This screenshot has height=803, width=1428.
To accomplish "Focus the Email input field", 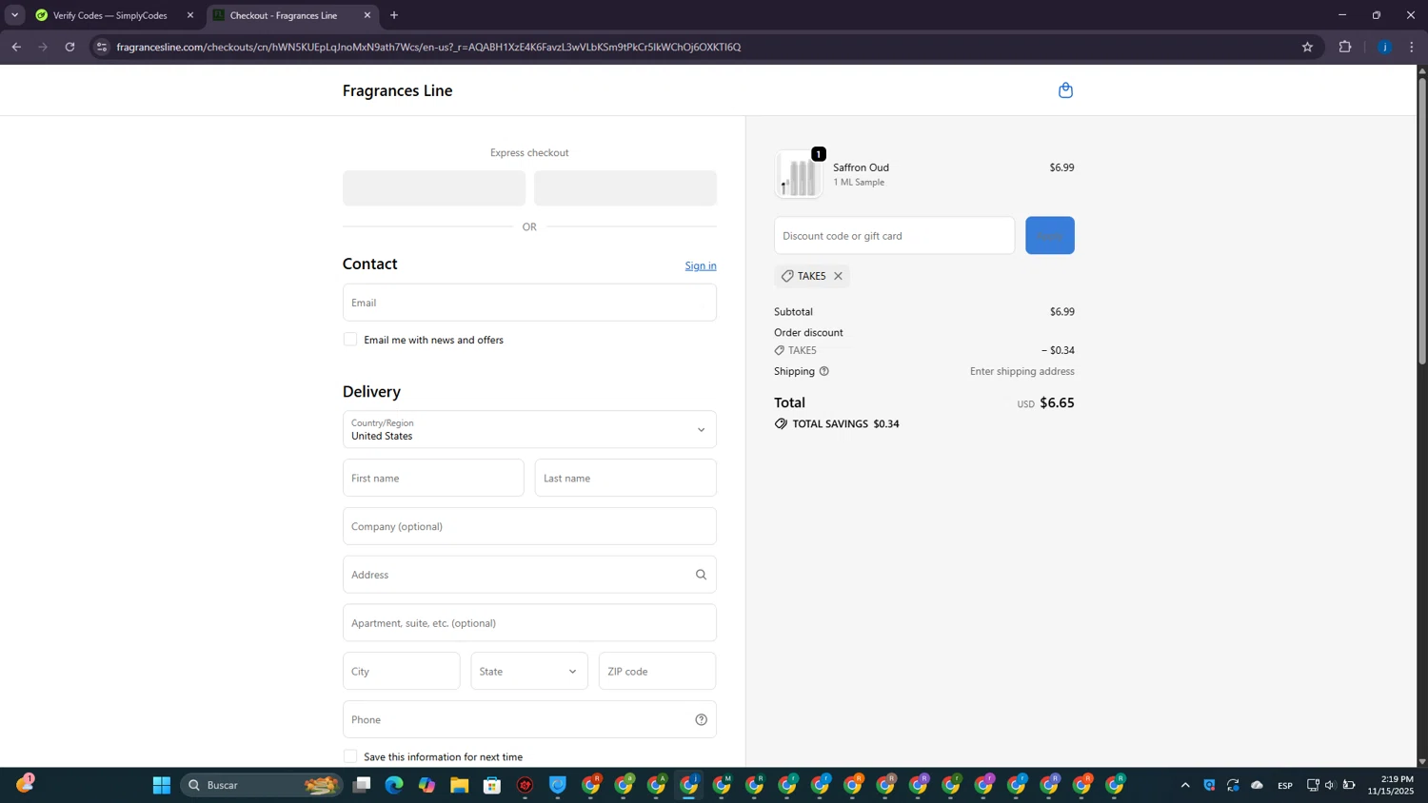I will 529,303.
